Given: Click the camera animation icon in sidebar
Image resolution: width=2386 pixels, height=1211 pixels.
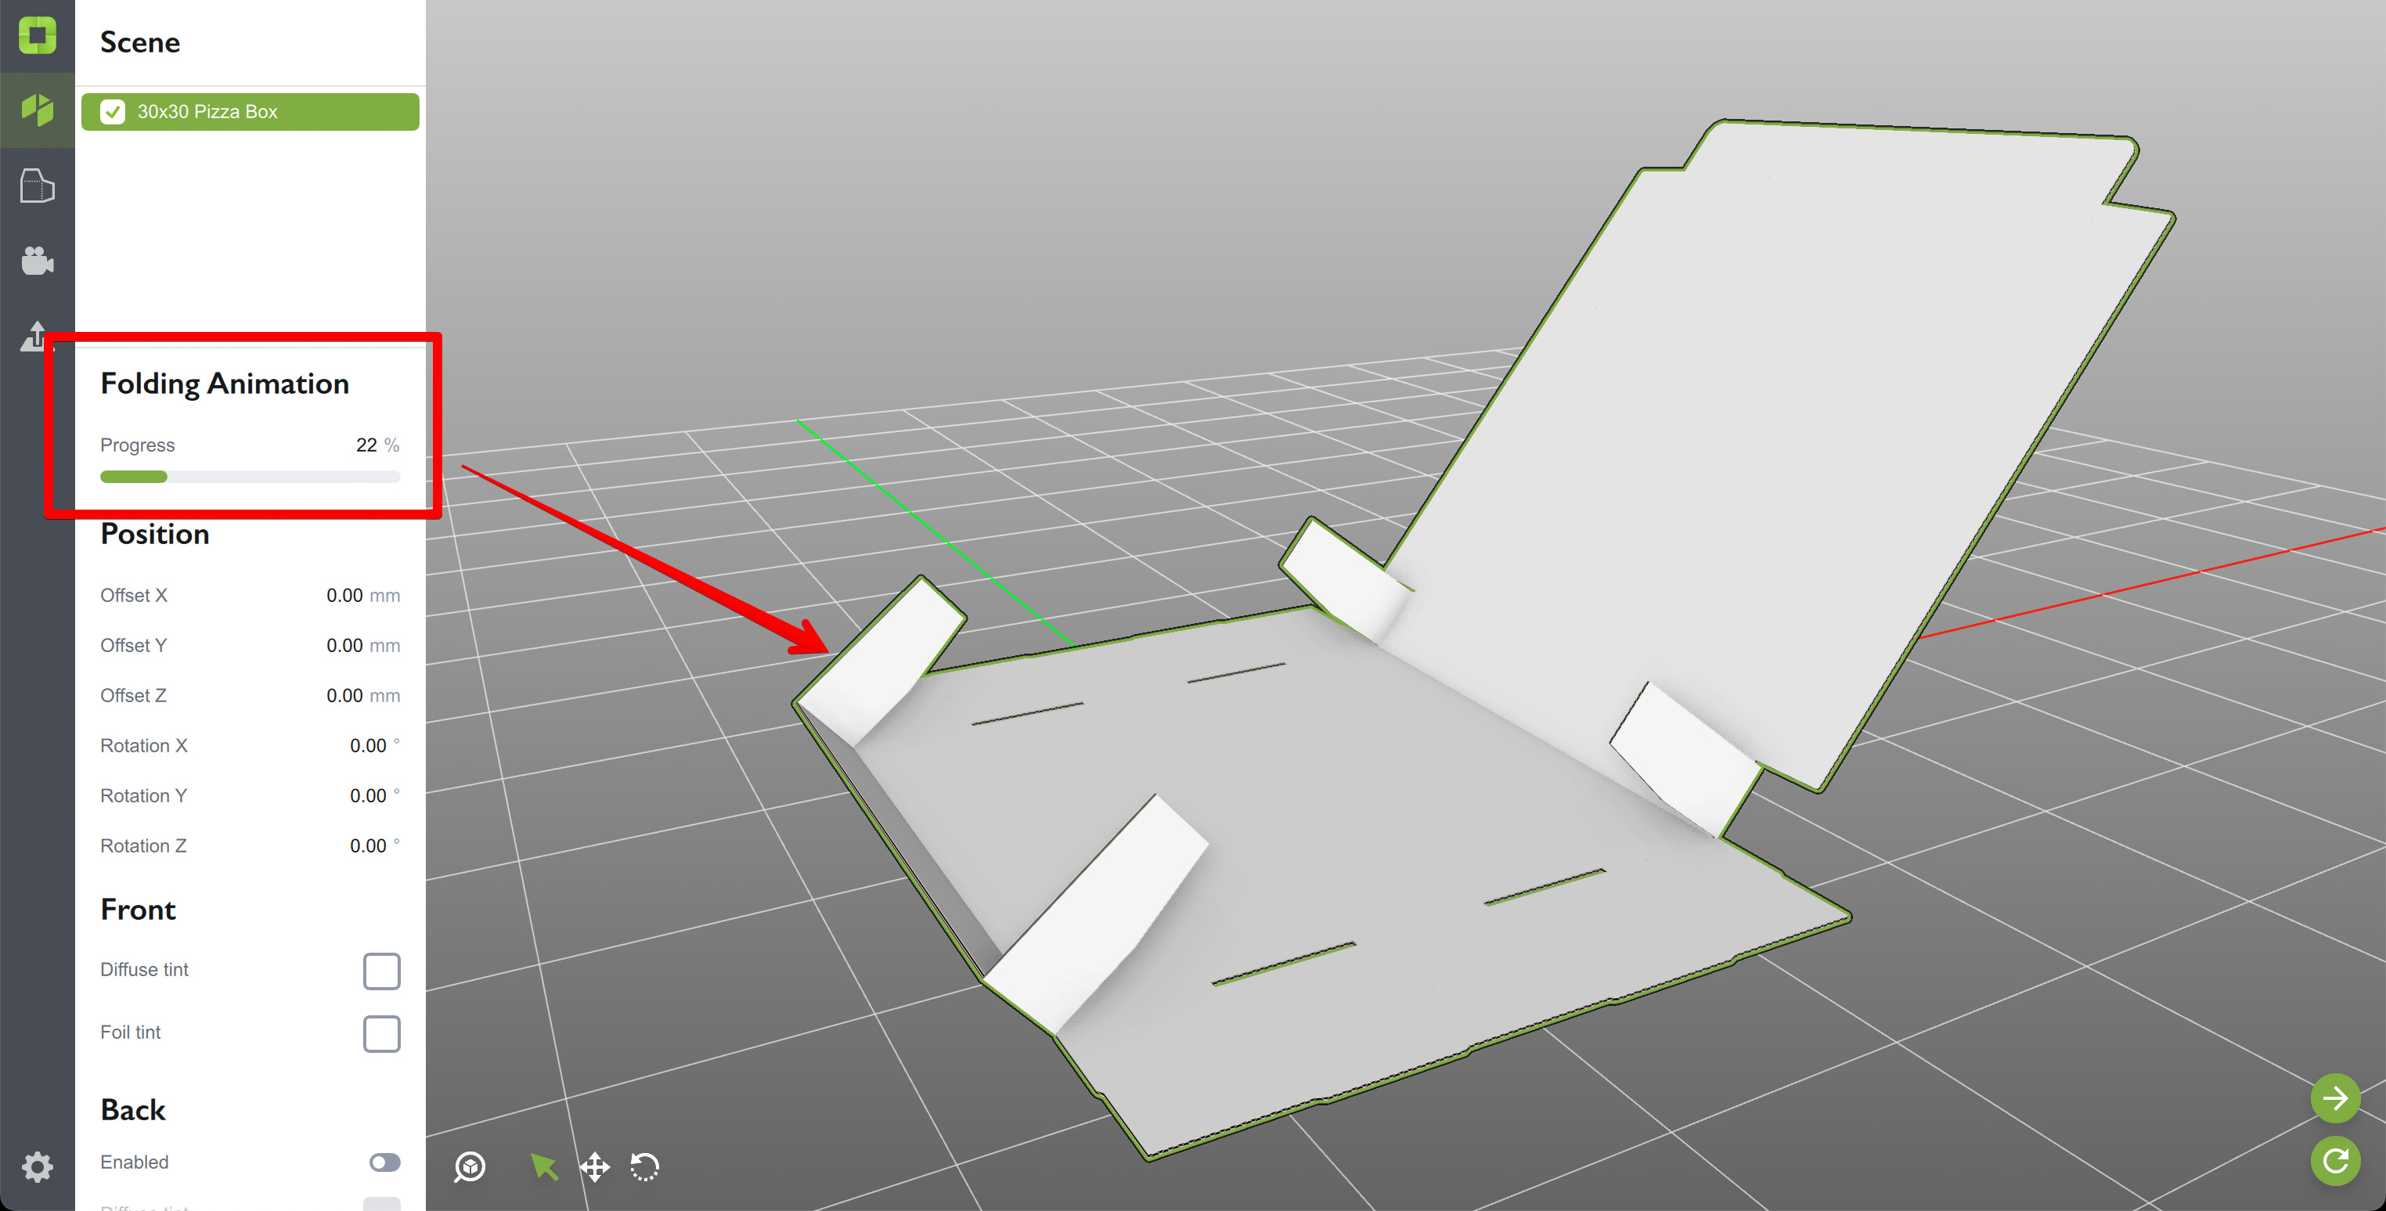Looking at the screenshot, I should (x=37, y=262).
